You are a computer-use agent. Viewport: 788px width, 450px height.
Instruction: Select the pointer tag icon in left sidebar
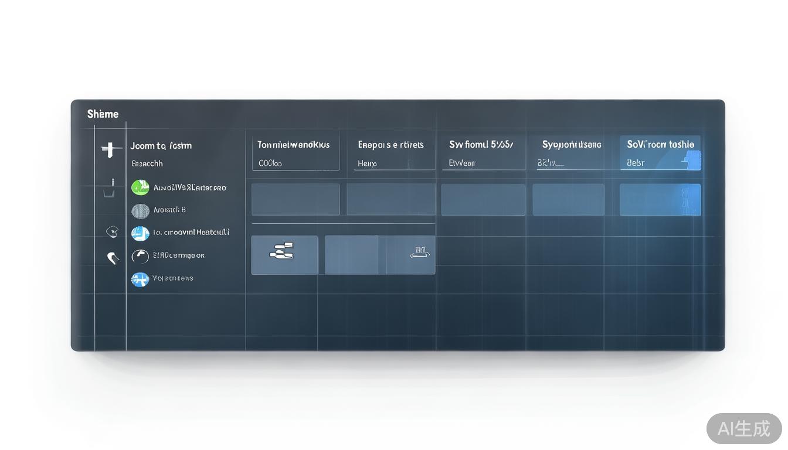click(x=113, y=257)
